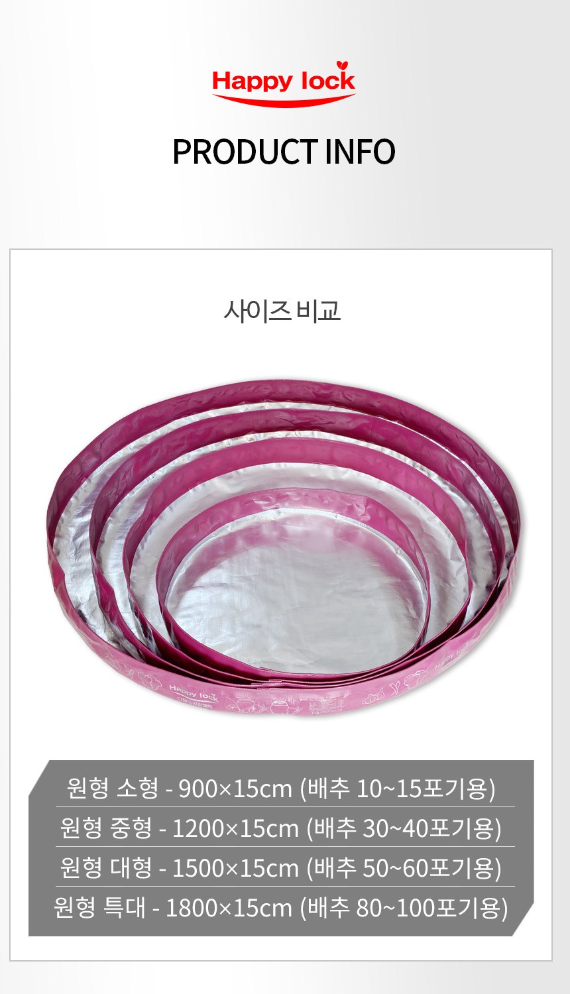570x994 pixels.
Task: Click the PRODUCT INFO heading
Action: (284, 152)
